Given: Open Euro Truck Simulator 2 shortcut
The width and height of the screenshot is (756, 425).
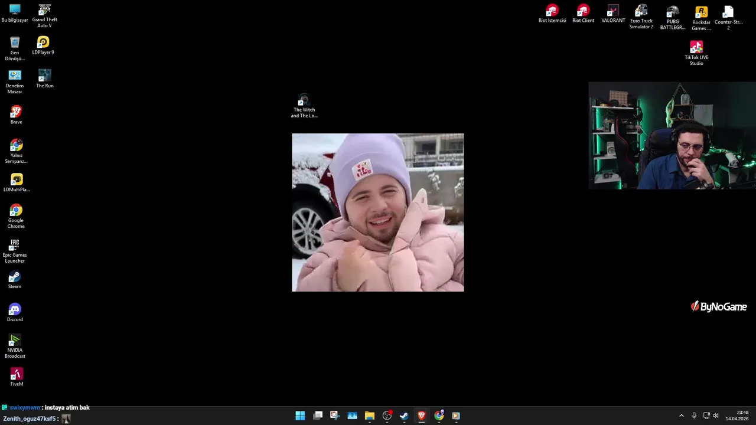Looking at the screenshot, I should click(641, 17).
